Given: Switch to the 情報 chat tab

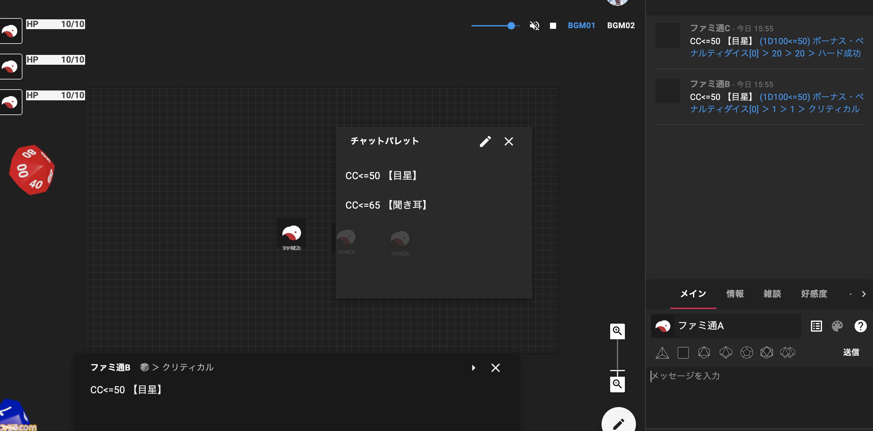Looking at the screenshot, I should [735, 294].
